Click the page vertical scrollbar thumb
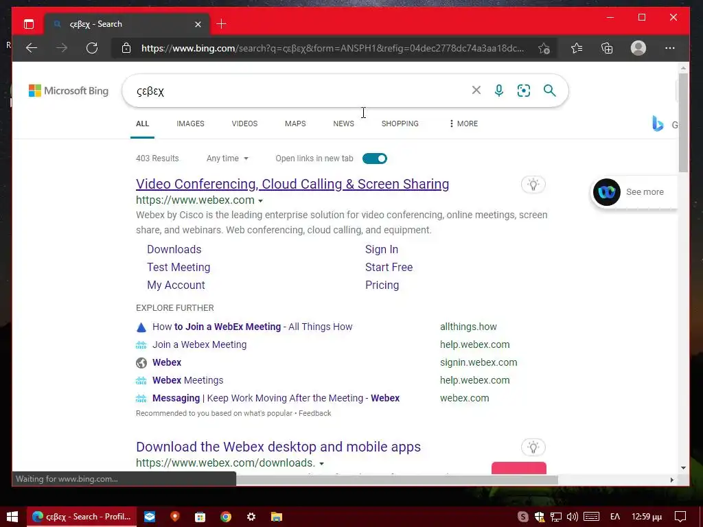Viewport: 703px width, 527px height. tap(683, 122)
